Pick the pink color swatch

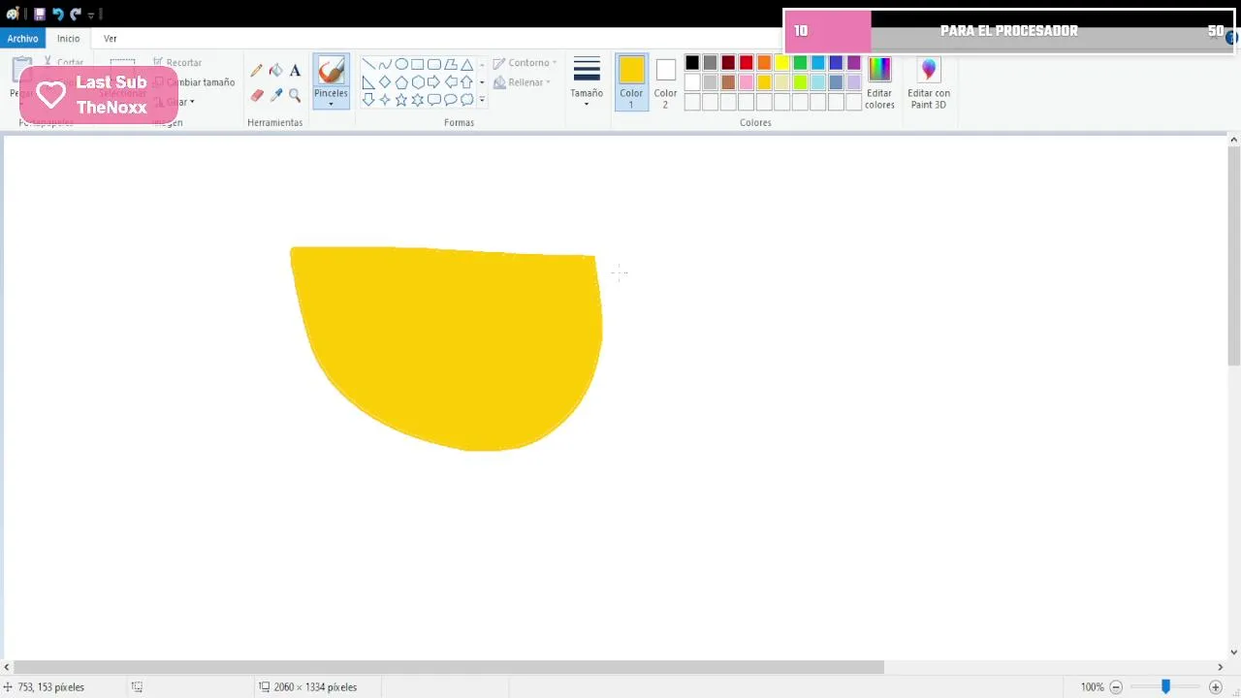tap(747, 82)
